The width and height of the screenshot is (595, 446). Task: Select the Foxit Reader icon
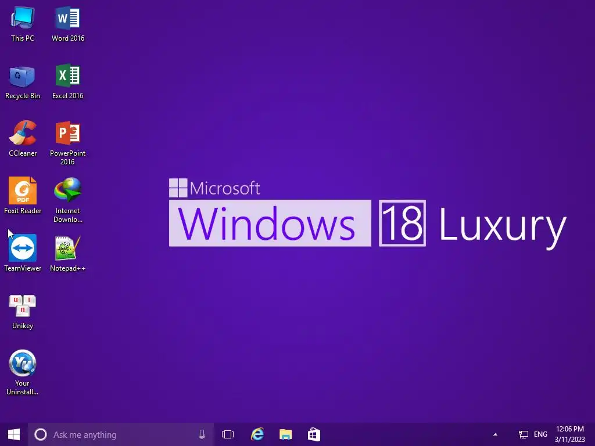23,196
